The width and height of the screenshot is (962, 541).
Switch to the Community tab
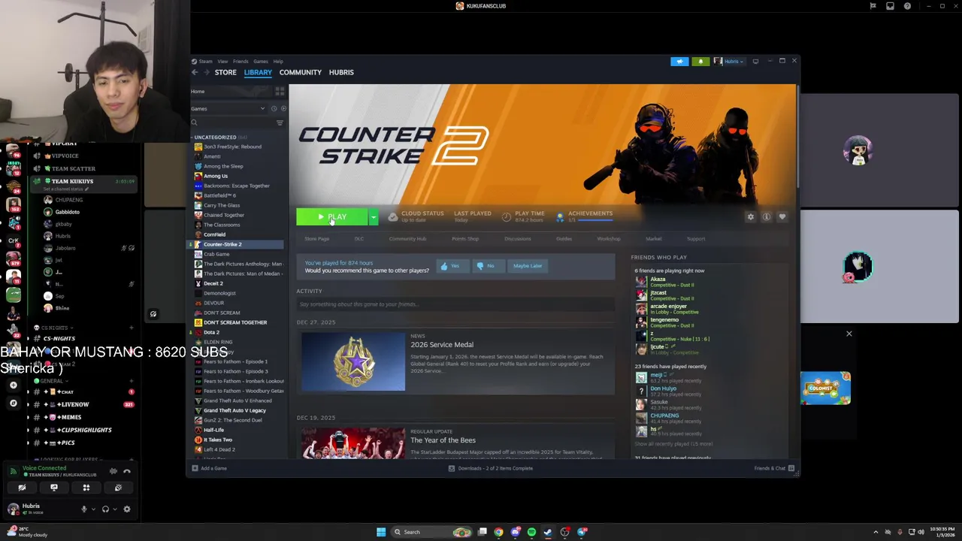pyautogui.click(x=300, y=72)
